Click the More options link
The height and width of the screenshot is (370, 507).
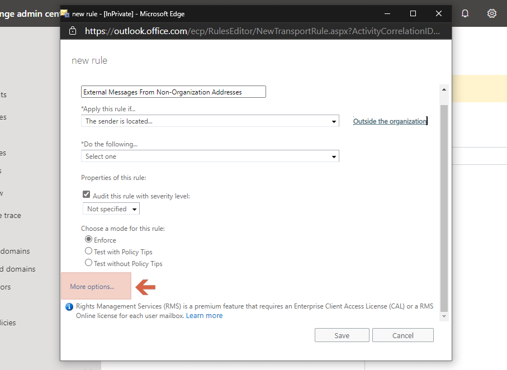point(92,287)
